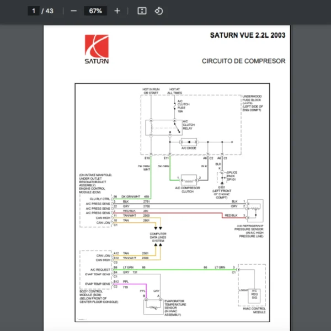Click the zoom in plus icon
The image size is (331, 331).
coord(117,11)
